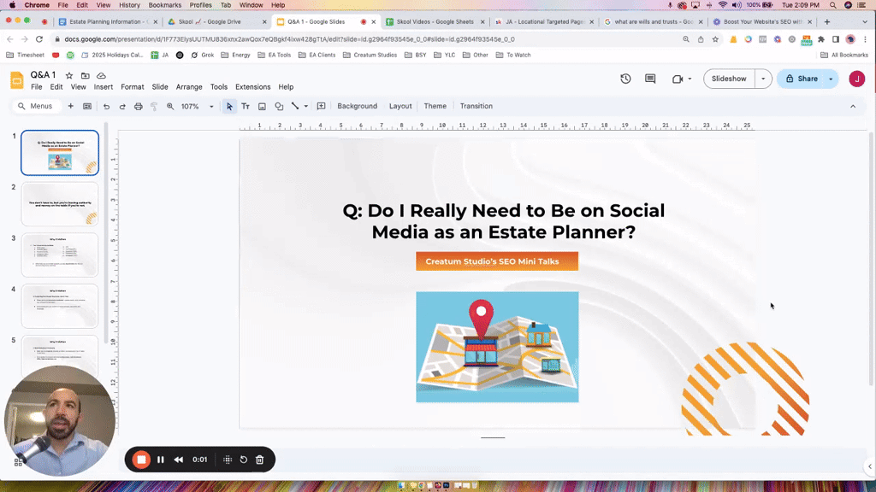Click the print icon in toolbar
This screenshot has width=876, height=492.
[x=138, y=106]
